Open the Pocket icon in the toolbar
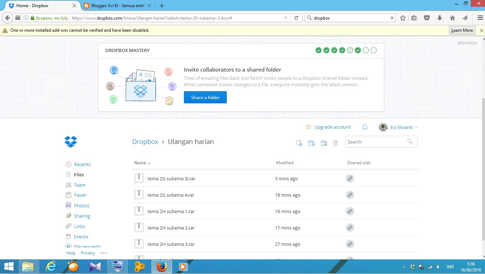The width and height of the screenshot is (485, 274). coord(426,18)
